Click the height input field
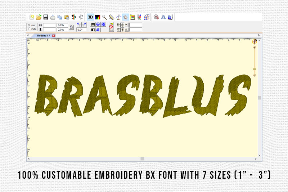The height and width of the screenshot is (192, 288). [x=49, y=30]
